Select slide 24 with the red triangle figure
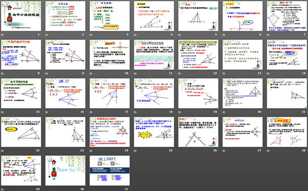The image size is (308, 191). click(110, 132)
